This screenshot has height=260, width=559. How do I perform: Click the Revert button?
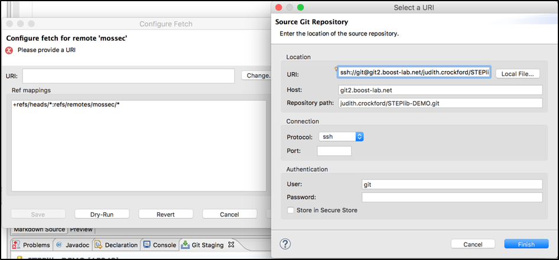[x=165, y=214]
